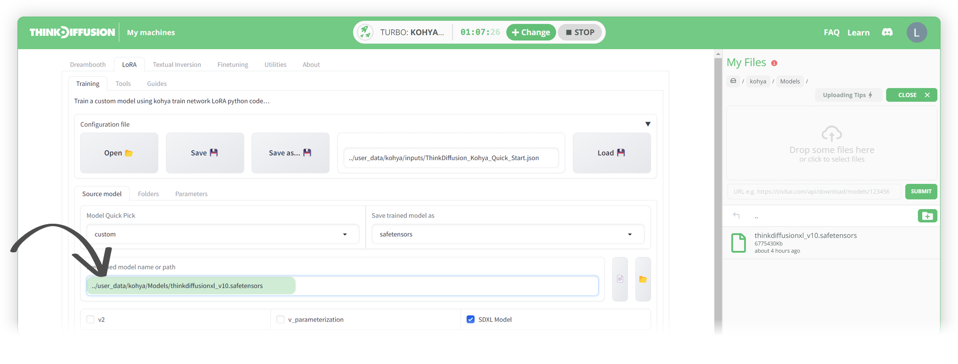Click the download URL input field
958x364 pixels.
point(814,192)
